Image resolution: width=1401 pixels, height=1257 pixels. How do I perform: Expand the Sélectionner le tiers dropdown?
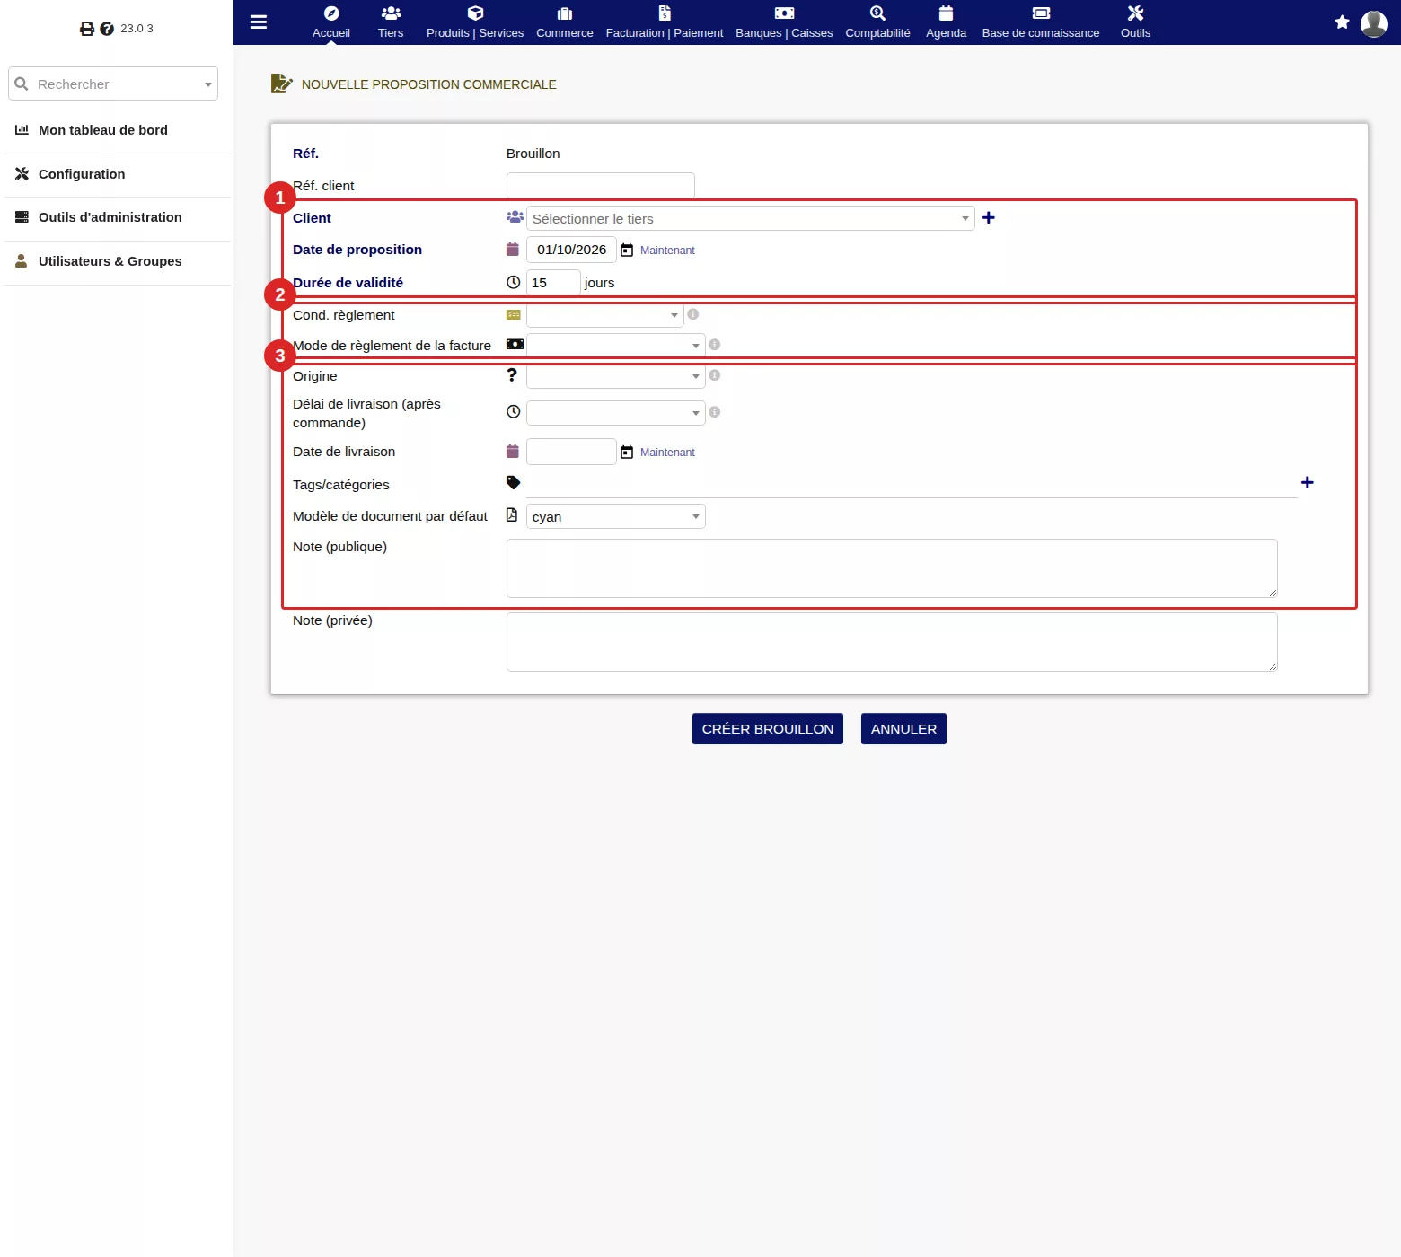750,218
